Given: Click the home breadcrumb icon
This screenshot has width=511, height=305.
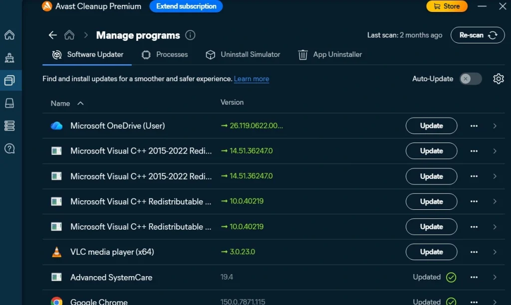Looking at the screenshot, I should 69,35.
